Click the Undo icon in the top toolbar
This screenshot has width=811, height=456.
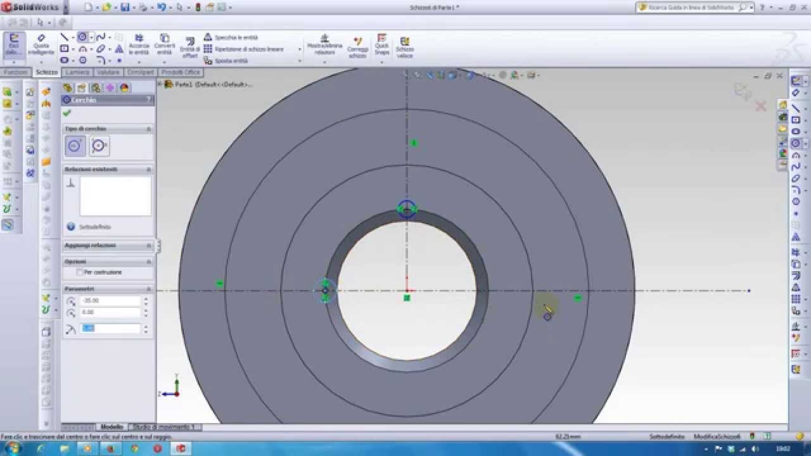(x=161, y=8)
